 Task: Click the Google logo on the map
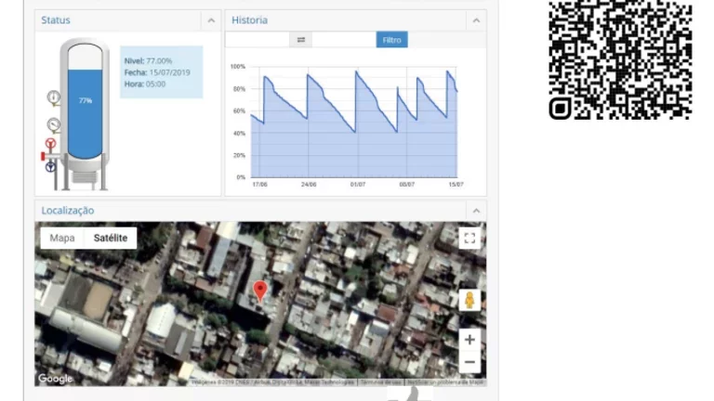coord(55,379)
